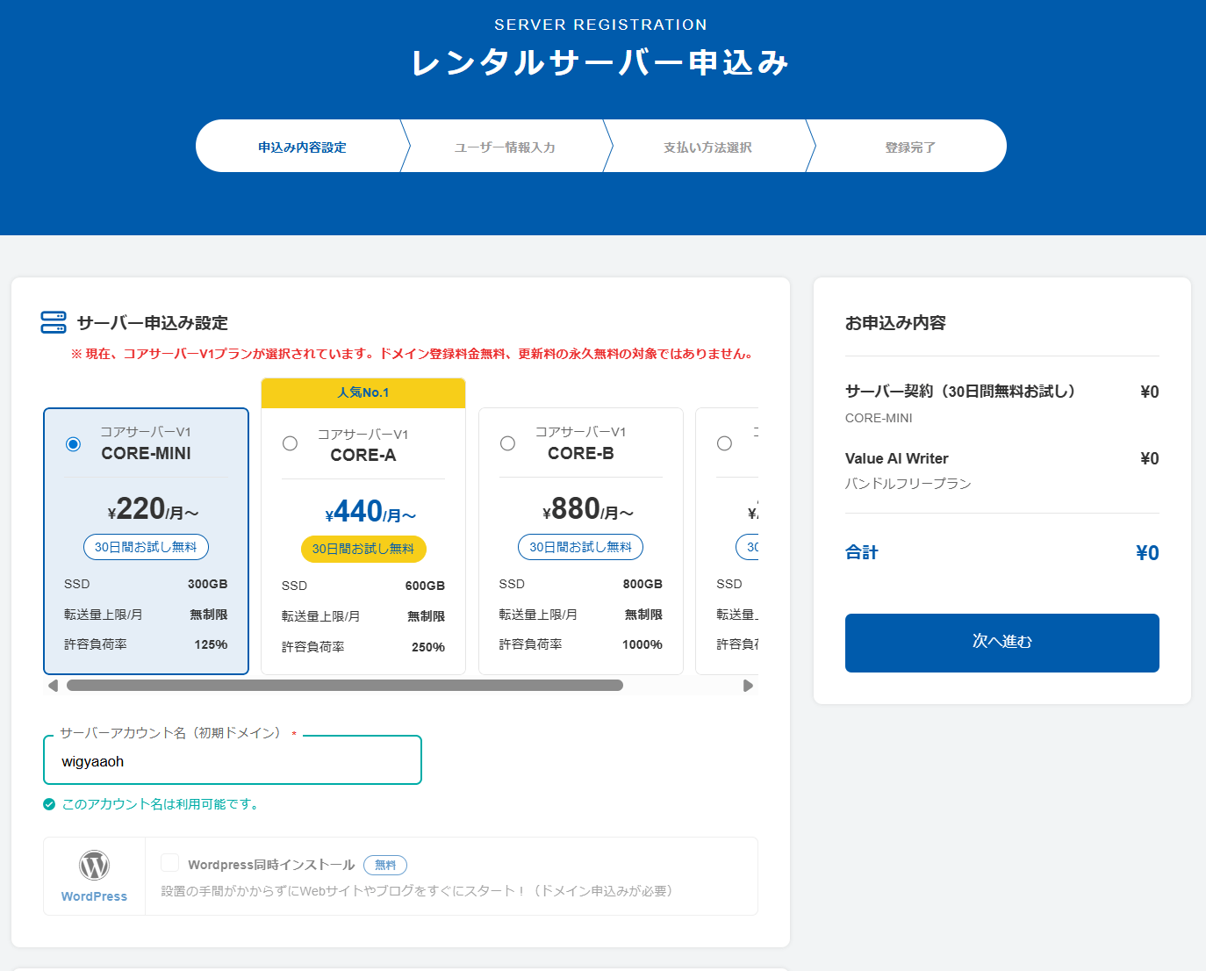
Task: Select the partially visible fourth plan's radio button
Action: pyautogui.click(x=724, y=443)
